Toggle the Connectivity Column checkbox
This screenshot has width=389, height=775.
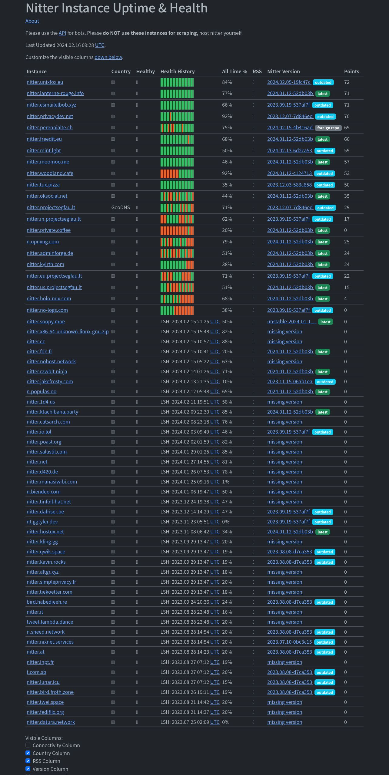pyautogui.click(x=28, y=745)
